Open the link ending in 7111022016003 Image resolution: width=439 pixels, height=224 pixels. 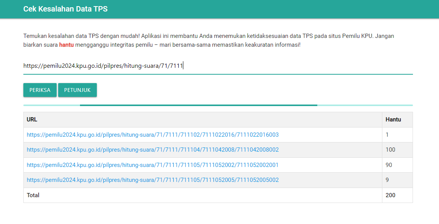152,135
